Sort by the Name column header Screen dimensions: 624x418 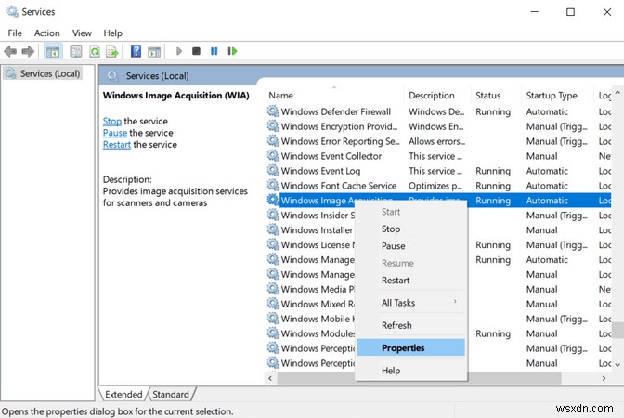click(334, 96)
